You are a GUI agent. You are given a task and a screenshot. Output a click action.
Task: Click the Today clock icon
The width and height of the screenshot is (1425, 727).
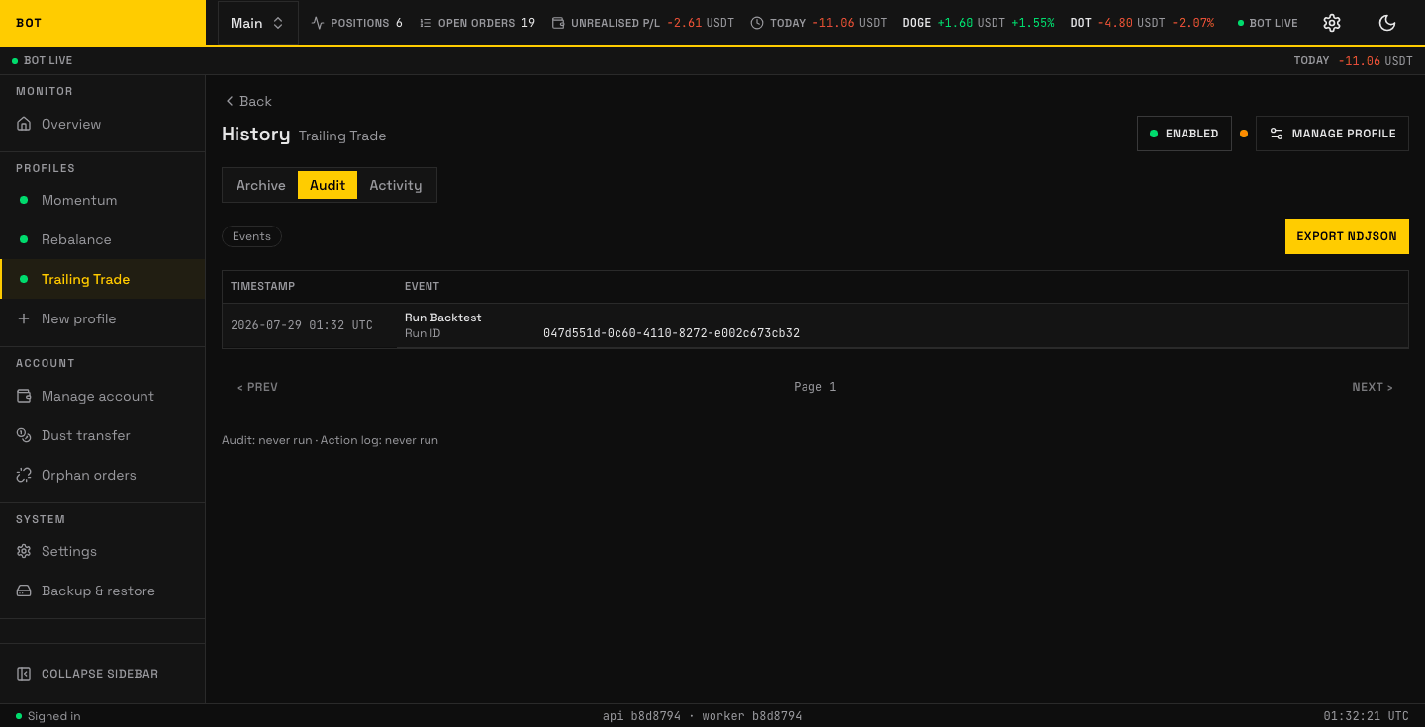tap(757, 23)
